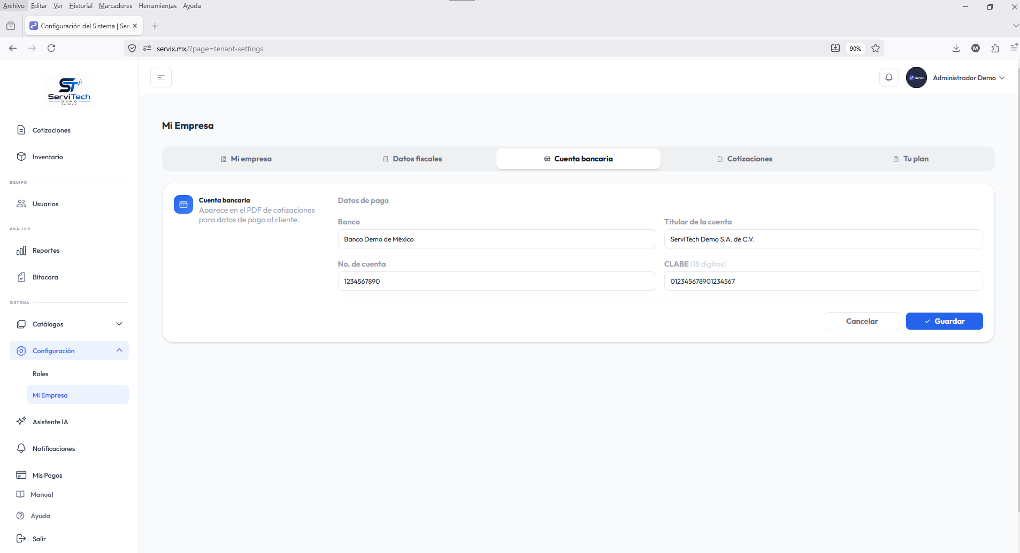Close the Configuración del Sistema tab
Viewport: 1020px width, 553px height.
(x=135, y=26)
